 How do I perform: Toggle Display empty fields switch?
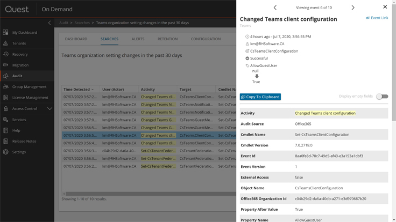point(382,97)
